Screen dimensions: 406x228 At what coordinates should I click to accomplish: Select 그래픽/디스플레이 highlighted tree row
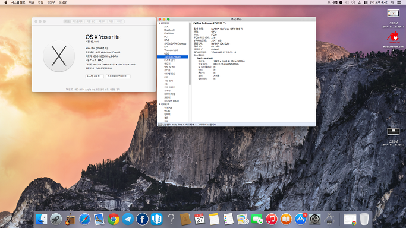click(173, 57)
